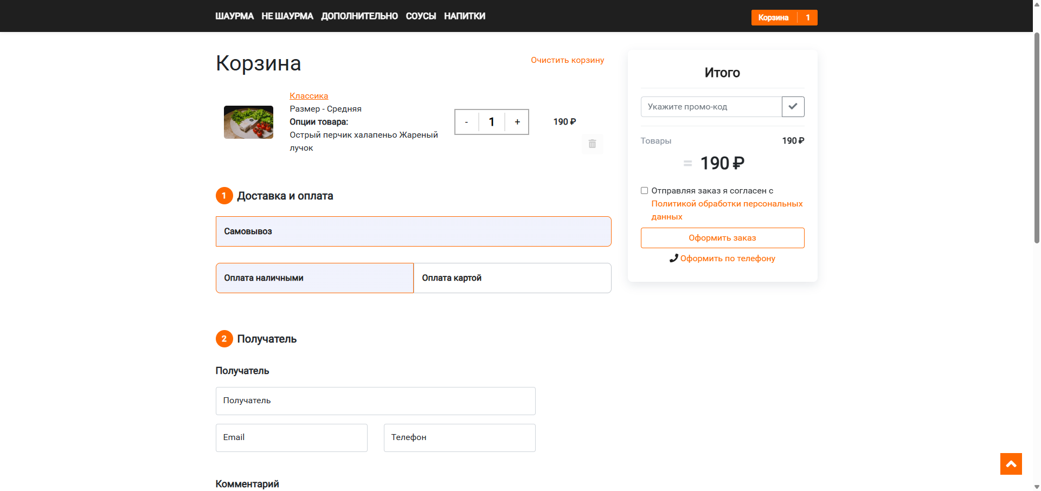Click the Комментарий section label
Image resolution: width=1041 pixels, height=491 pixels.
pos(247,484)
